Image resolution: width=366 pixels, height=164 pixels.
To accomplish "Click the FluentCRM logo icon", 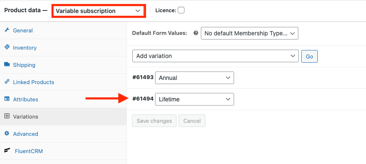I will pos(7,151).
